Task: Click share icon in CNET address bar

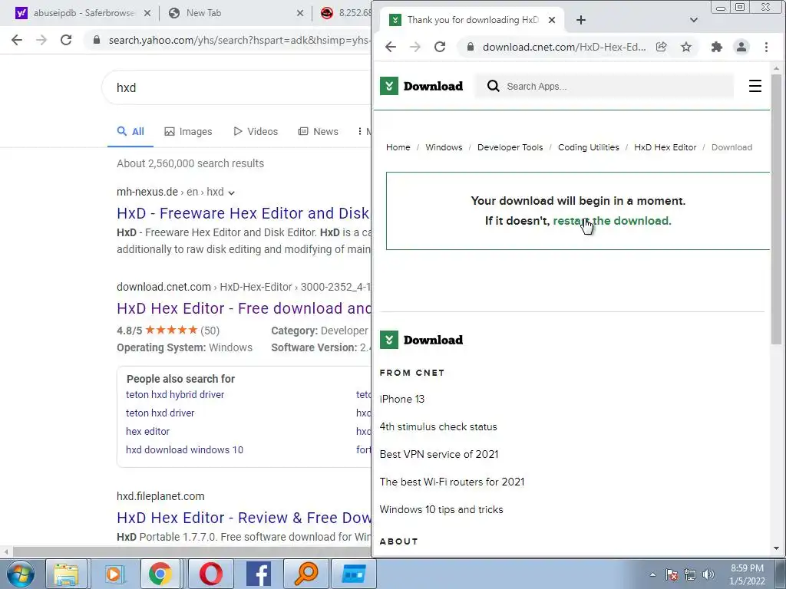Action: click(661, 47)
